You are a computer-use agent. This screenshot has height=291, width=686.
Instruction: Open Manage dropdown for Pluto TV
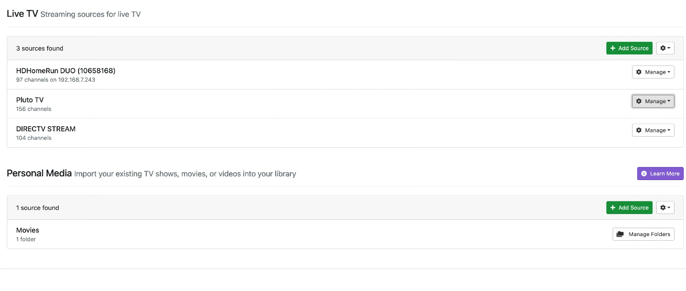point(653,102)
